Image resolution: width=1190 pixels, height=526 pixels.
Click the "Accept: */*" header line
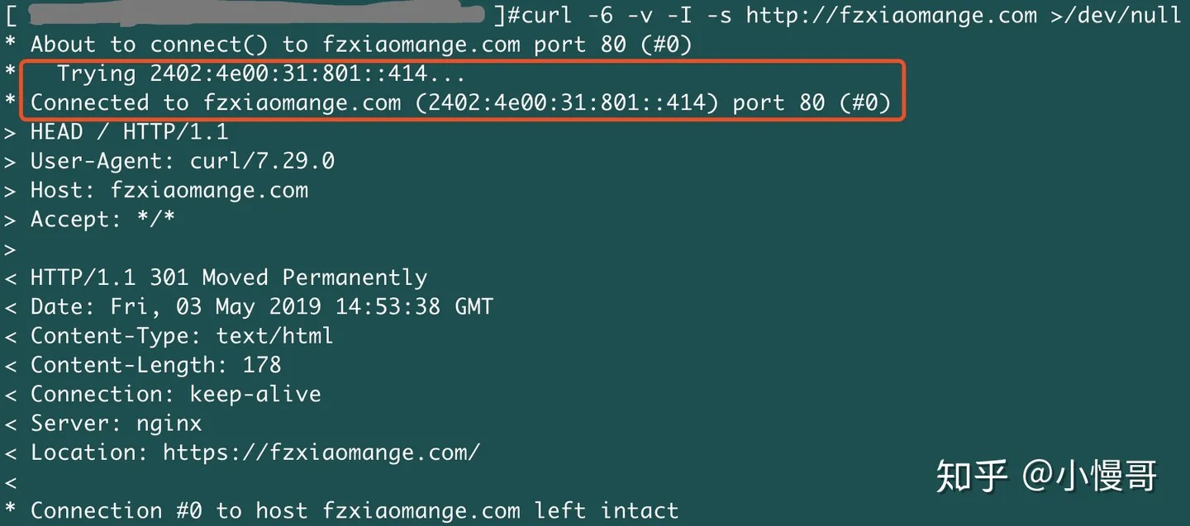pos(102,220)
